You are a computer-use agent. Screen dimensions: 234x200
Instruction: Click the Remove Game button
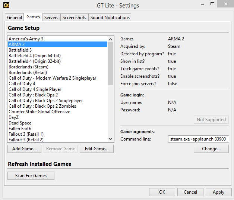60,149
